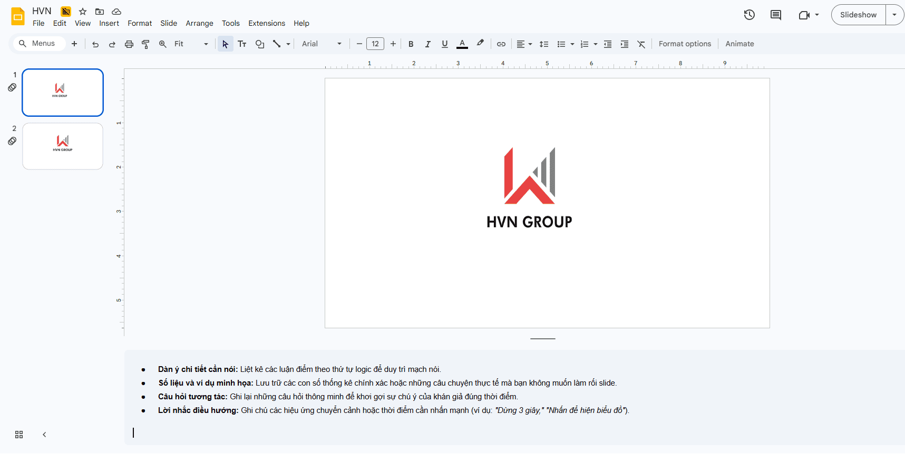Click the HVN GROUP logo on slide
The image size is (905, 474).
529,188
